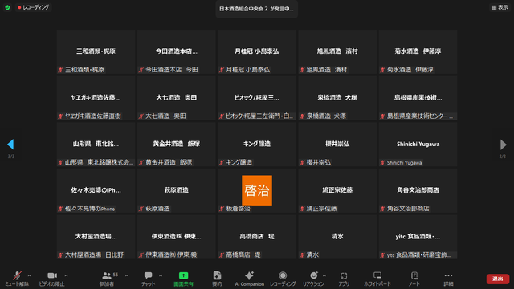Select the 三和酒類・梶原 participant tile

tap(96, 51)
